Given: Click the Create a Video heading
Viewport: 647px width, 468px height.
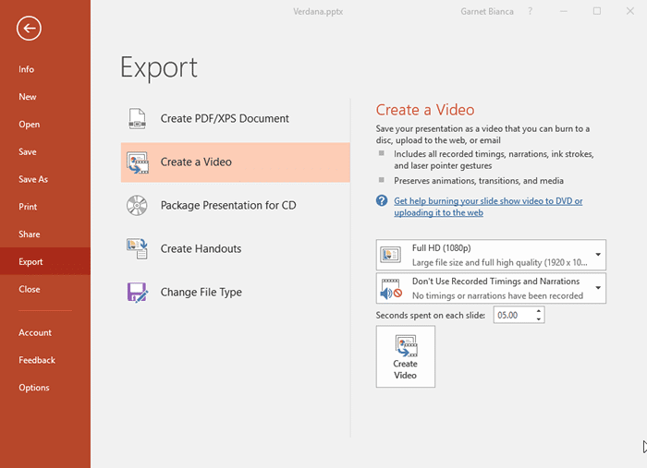Looking at the screenshot, I should (425, 110).
